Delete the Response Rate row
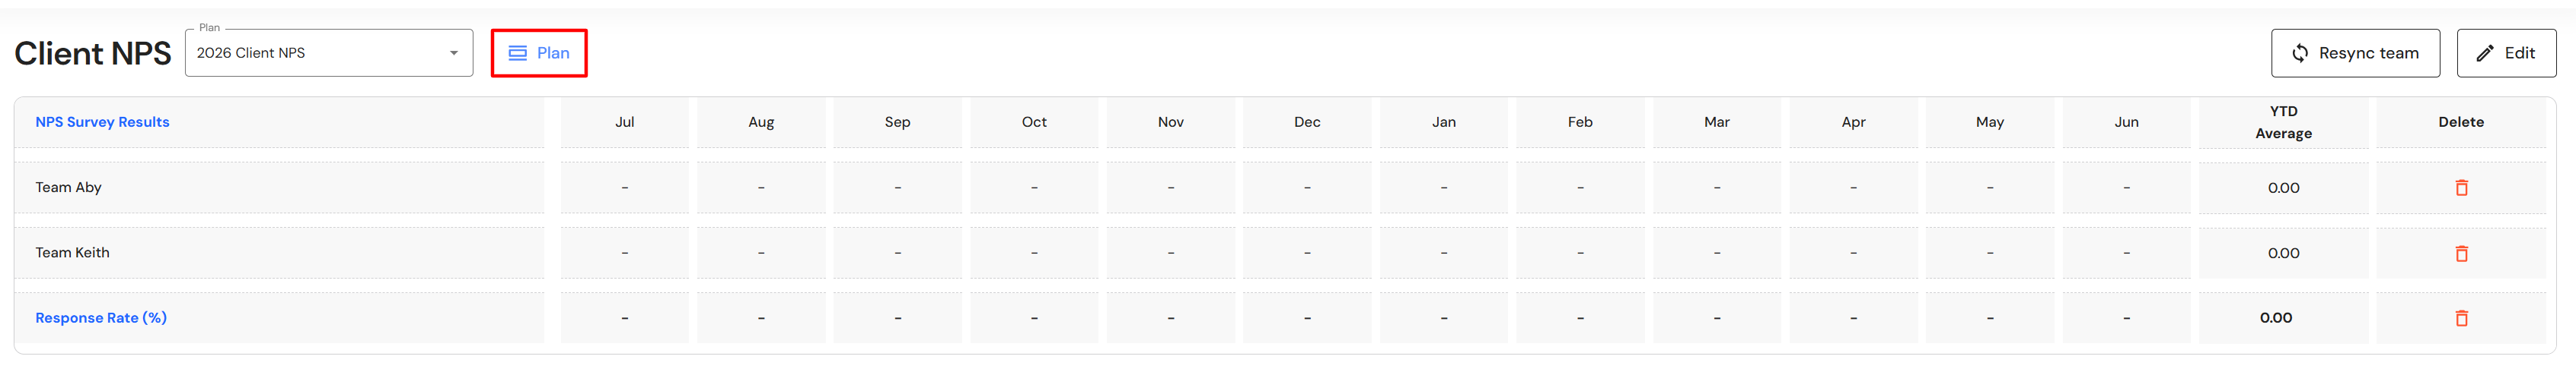Screen dimensions: 2576x372 (2461, 318)
